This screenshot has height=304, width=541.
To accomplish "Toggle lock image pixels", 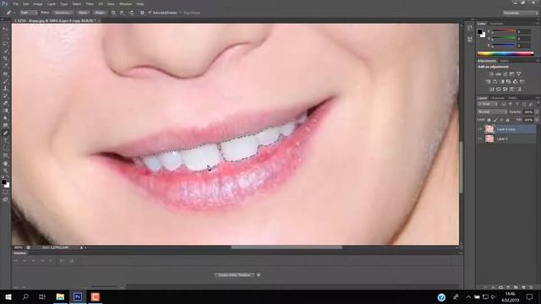I will click(495, 120).
